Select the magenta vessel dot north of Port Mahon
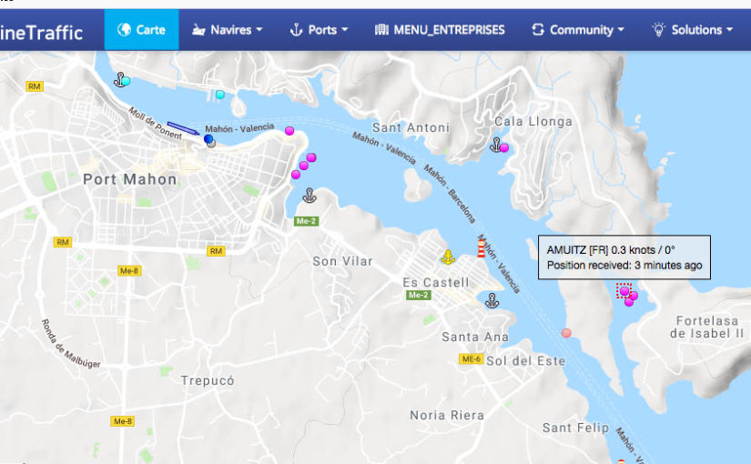The image size is (751, 464). pos(289,131)
